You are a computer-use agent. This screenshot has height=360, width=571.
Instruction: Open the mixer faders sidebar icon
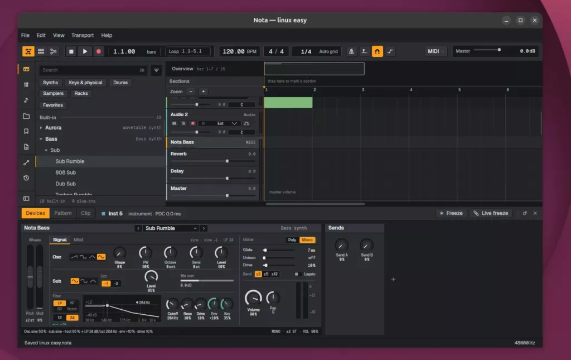26,84
